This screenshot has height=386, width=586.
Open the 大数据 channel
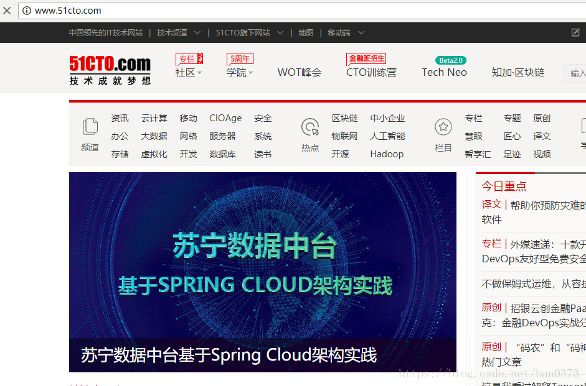[154, 136]
